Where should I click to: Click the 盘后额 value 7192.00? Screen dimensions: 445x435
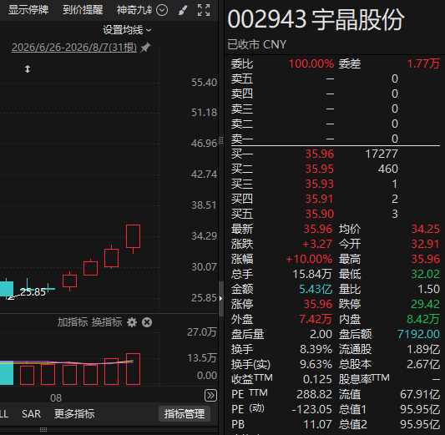click(x=418, y=334)
